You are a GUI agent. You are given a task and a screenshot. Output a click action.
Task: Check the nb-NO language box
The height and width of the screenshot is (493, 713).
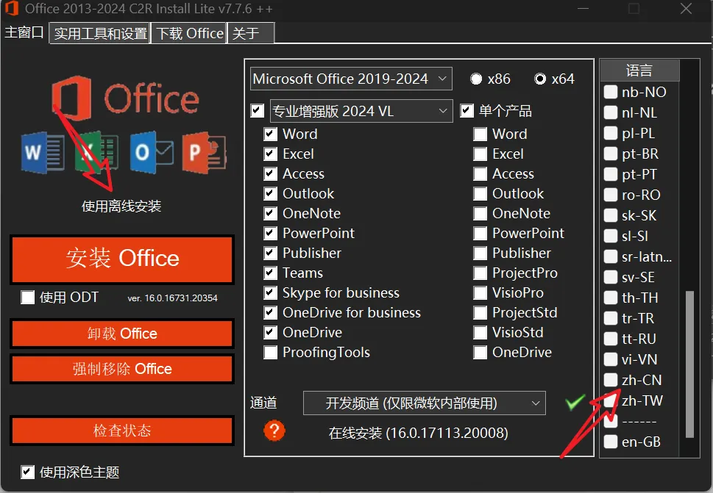click(611, 92)
